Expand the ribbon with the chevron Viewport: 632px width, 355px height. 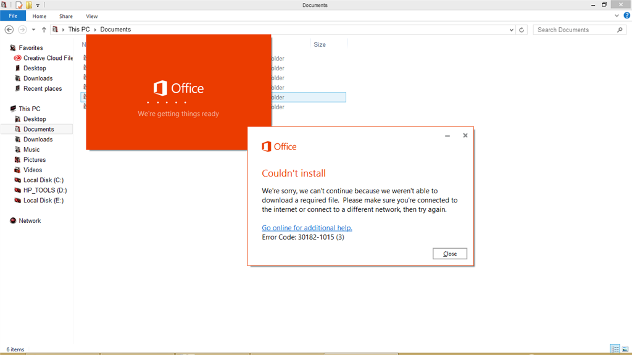pos(617,15)
